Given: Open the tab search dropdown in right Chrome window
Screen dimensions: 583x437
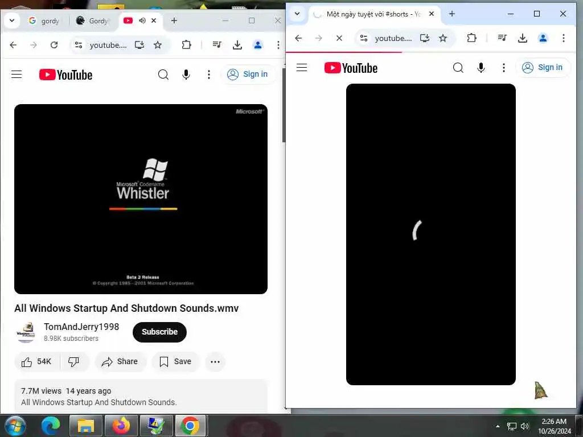Looking at the screenshot, I should (x=297, y=14).
